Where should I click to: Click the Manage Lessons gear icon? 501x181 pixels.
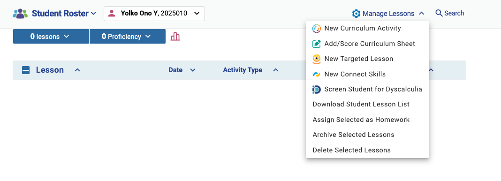[356, 14]
